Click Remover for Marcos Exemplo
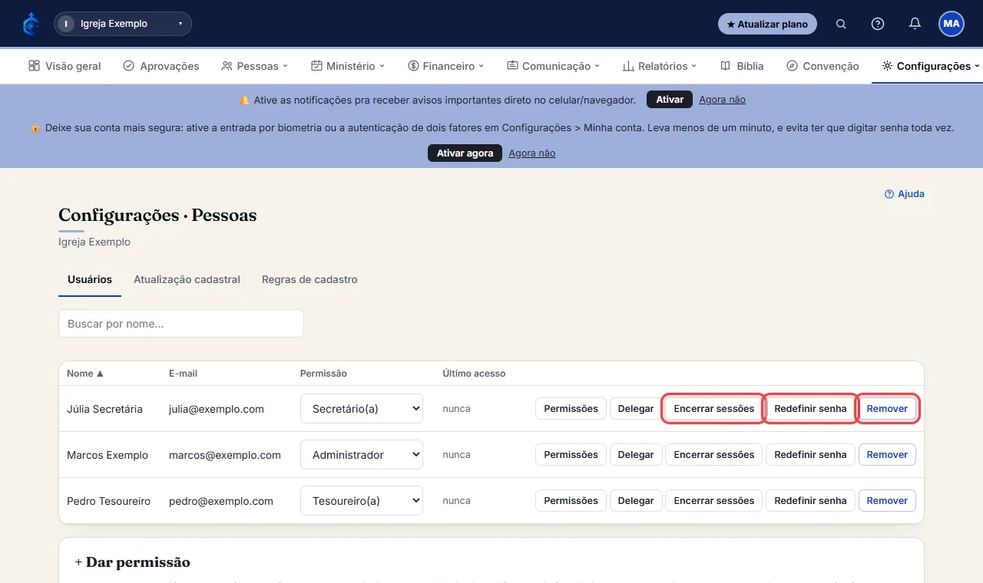Viewport: 983px width, 583px height. coord(887,455)
